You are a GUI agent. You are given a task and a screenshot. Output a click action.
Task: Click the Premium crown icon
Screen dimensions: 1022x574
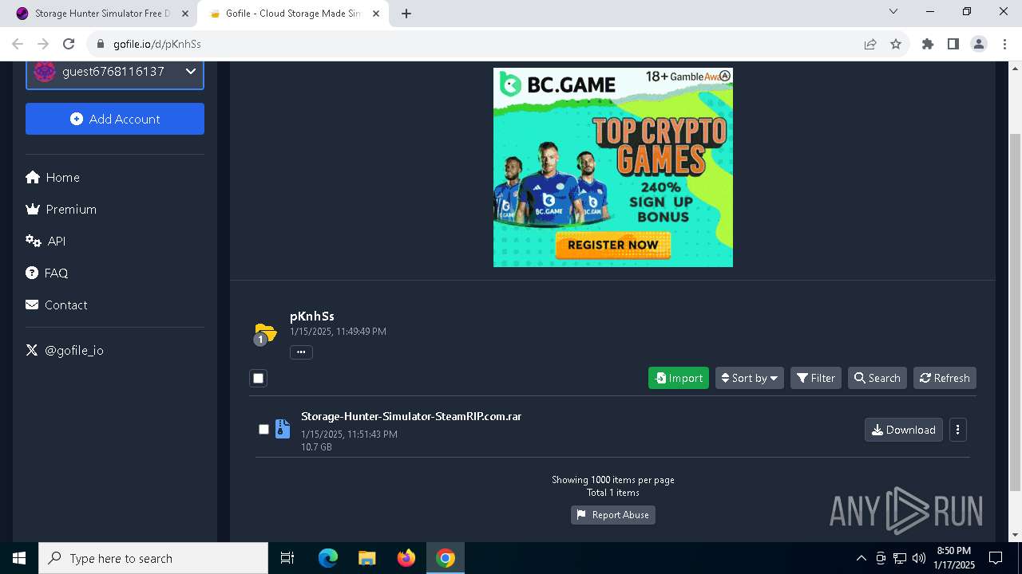click(33, 209)
